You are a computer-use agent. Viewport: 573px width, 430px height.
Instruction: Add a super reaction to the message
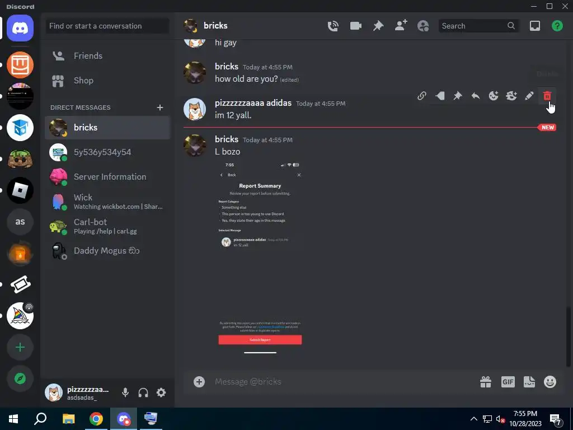click(x=511, y=96)
